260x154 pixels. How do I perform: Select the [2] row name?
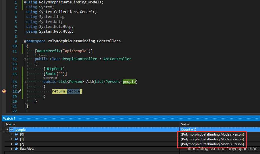pos(22,144)
